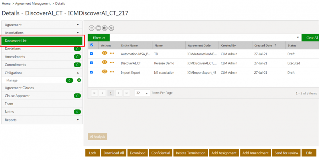Expand the Associations section arrow
Viewport: 319px width, 160px height.
78,33
